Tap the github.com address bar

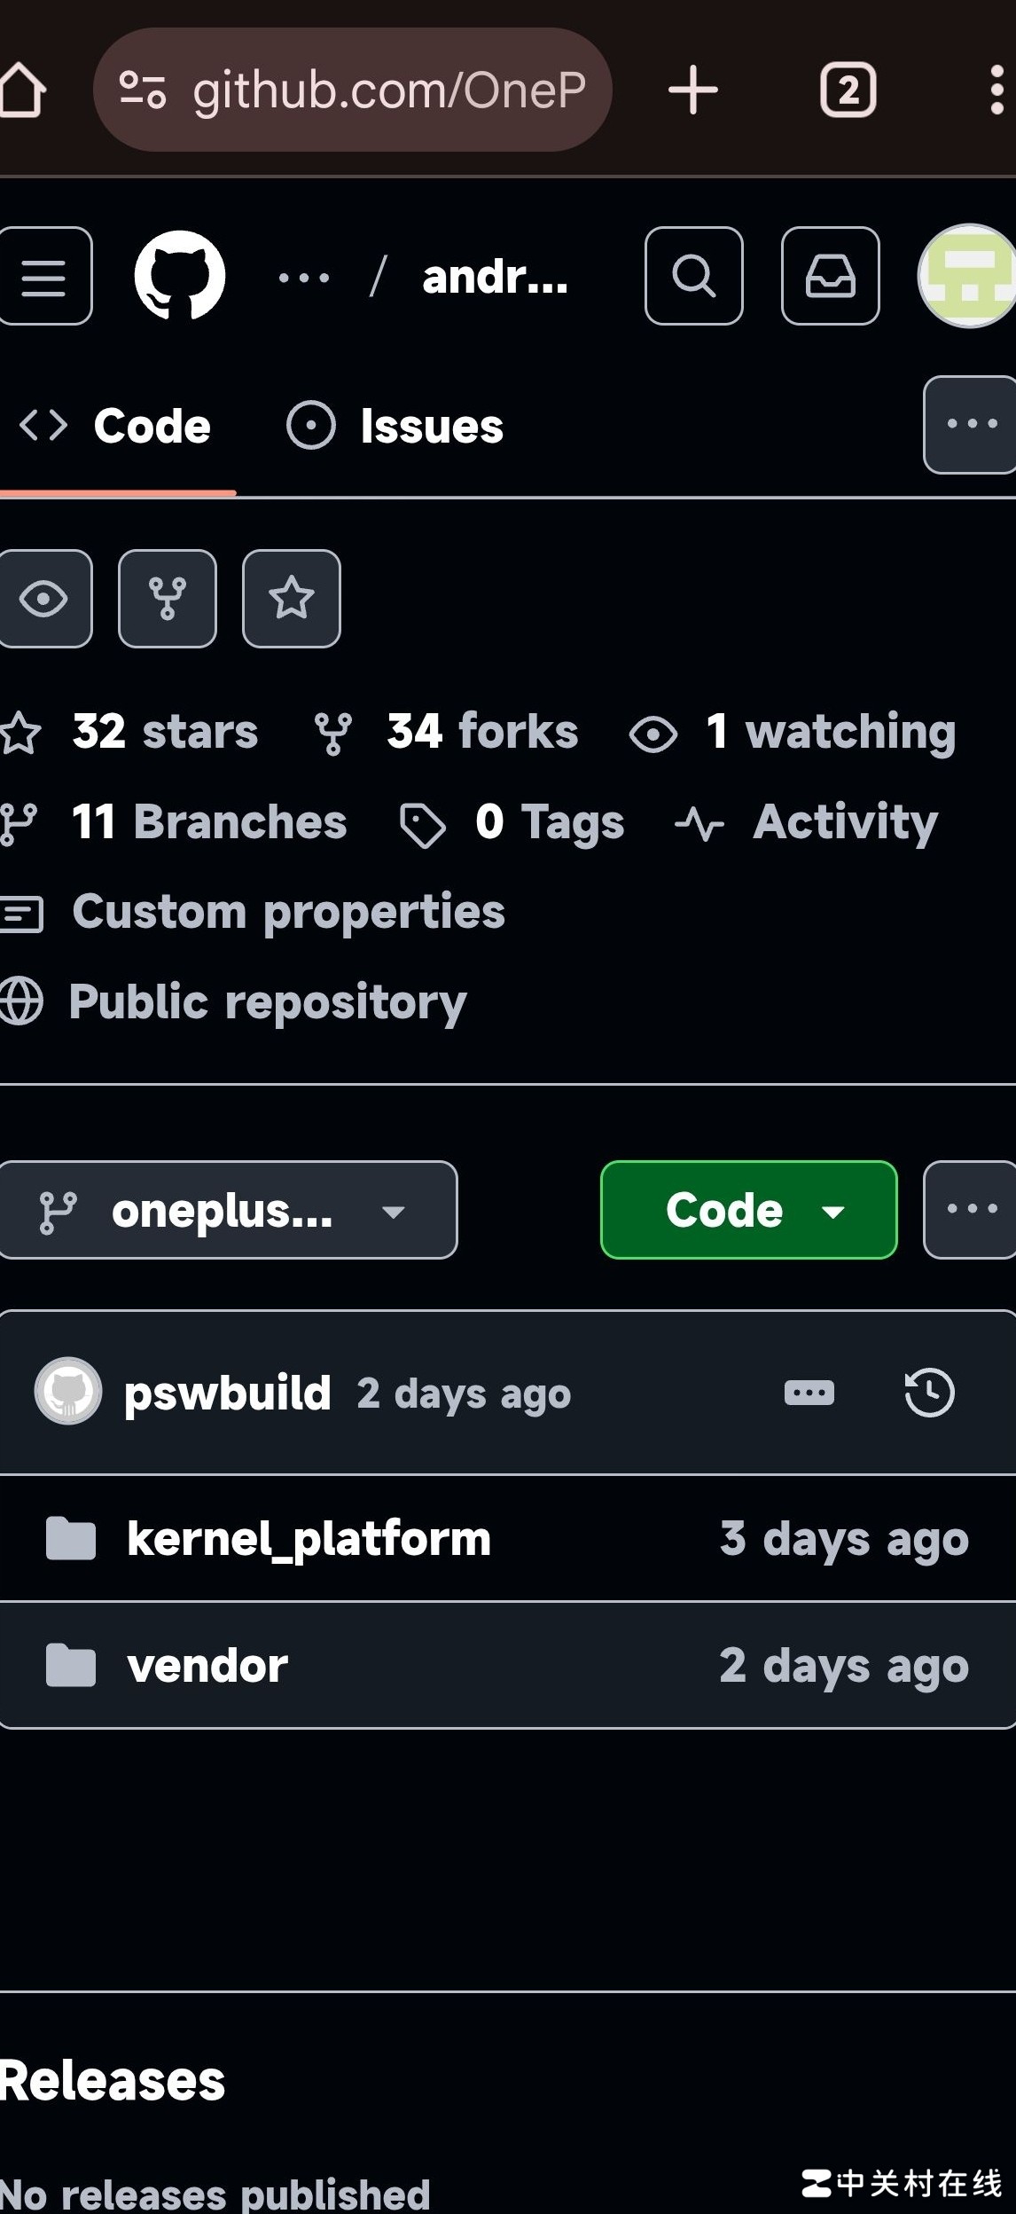tap(353, 90)
